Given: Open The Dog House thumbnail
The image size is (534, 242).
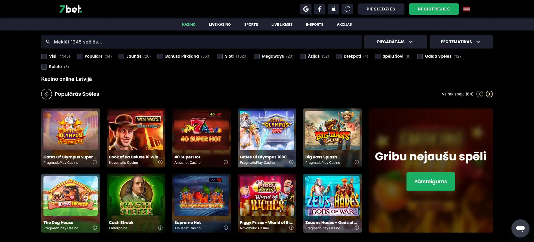Looking at the screenshot, I should click(71, 196).
